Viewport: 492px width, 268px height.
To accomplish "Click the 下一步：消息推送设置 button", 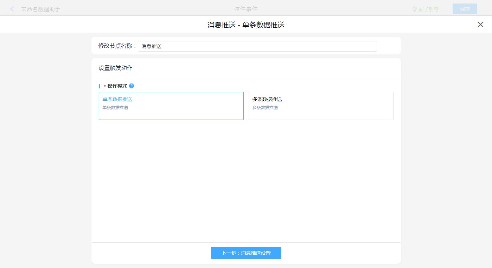I will click(246, 253).
